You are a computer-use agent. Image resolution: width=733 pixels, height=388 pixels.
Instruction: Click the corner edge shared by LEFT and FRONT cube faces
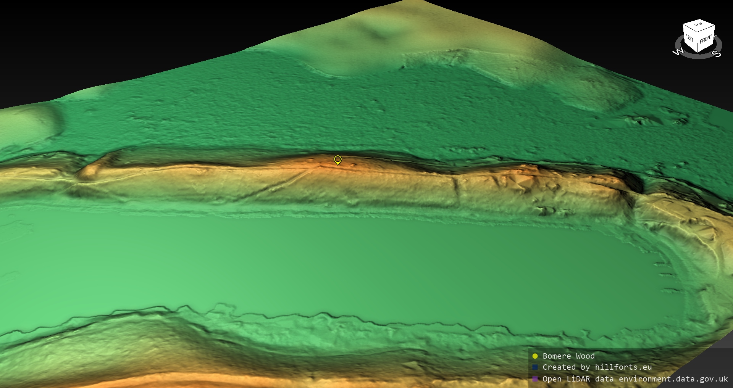pos(697,43)
